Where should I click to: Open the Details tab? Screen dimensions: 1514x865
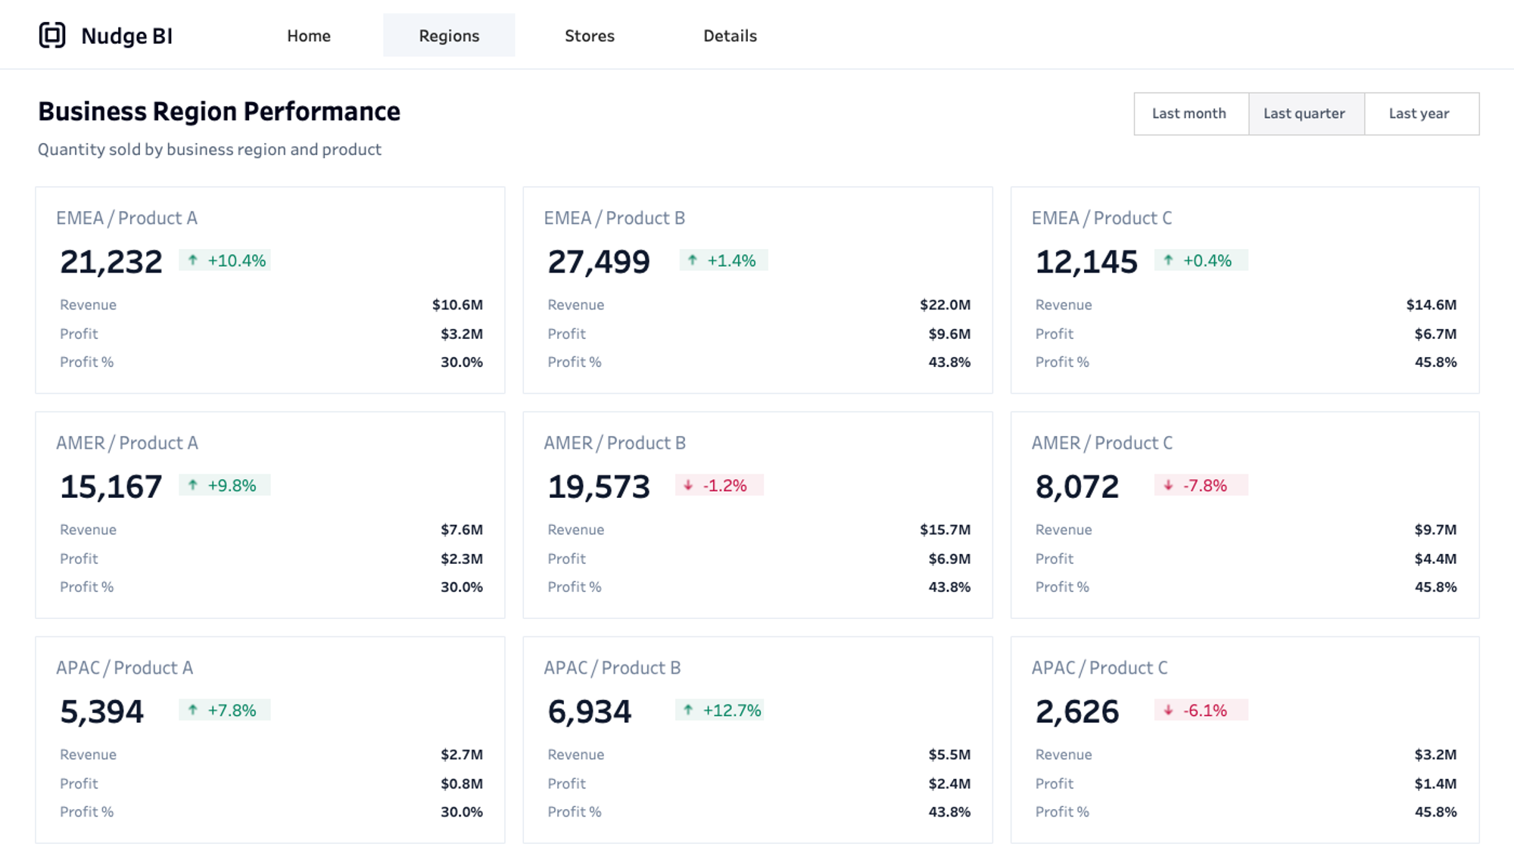(730, 36)
